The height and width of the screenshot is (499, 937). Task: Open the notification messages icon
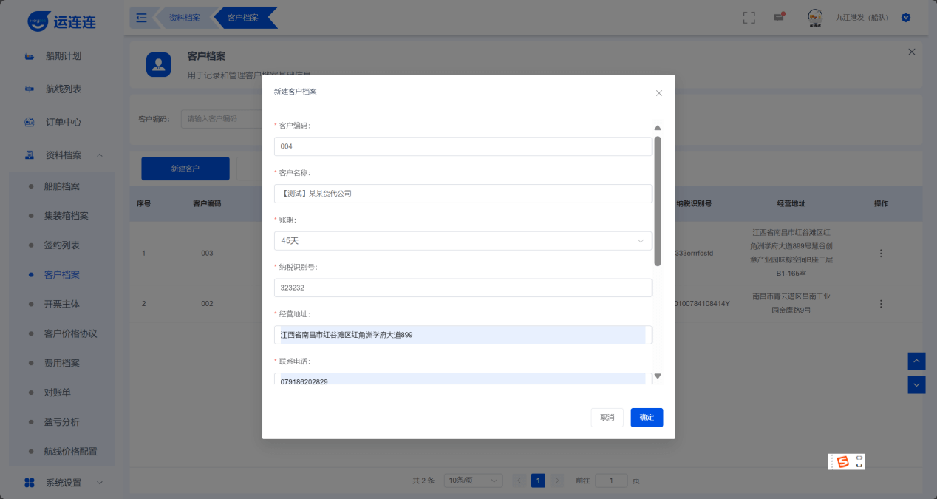[x=779, y=18]
